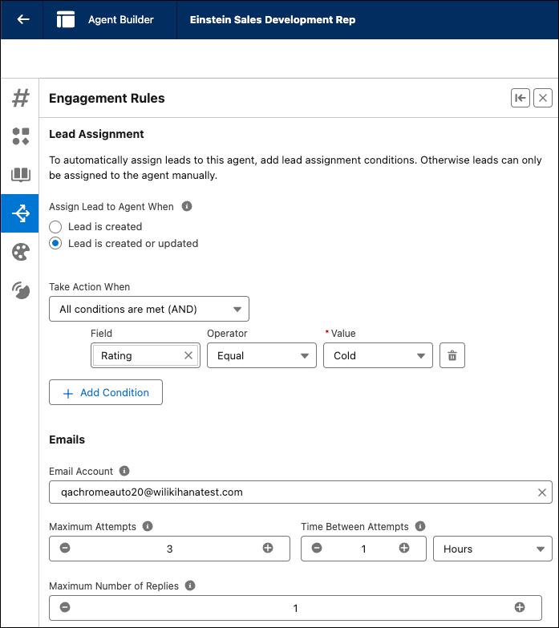Open the shapes actions sidebar icon
The image size is (559, 628).
pos(20,136)
